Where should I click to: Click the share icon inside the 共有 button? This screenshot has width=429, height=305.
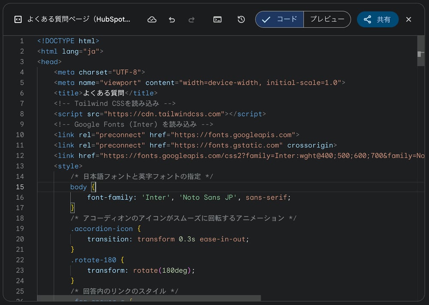[x=368, y=19]
